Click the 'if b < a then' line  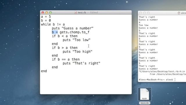tap(65, 36)
